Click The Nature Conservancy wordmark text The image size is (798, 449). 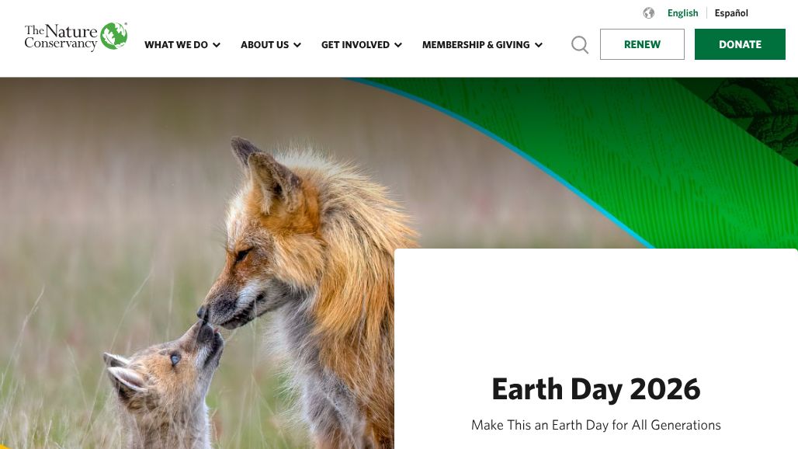tap(61, 37)
